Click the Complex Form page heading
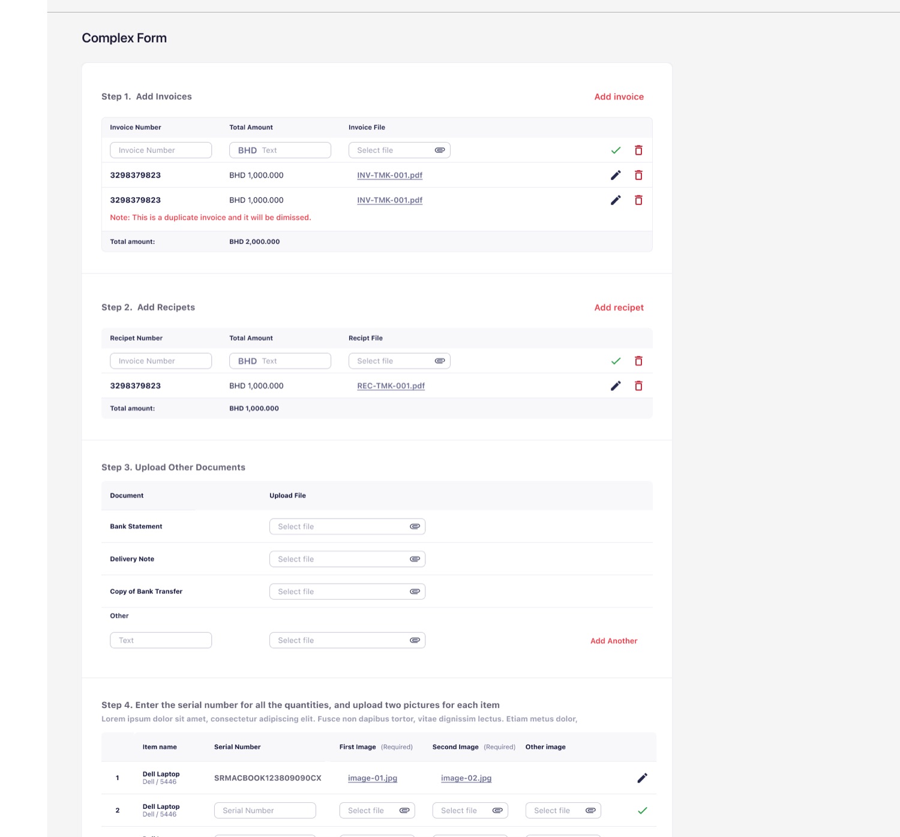Viewport: 900px width, 837px height. 124,38
